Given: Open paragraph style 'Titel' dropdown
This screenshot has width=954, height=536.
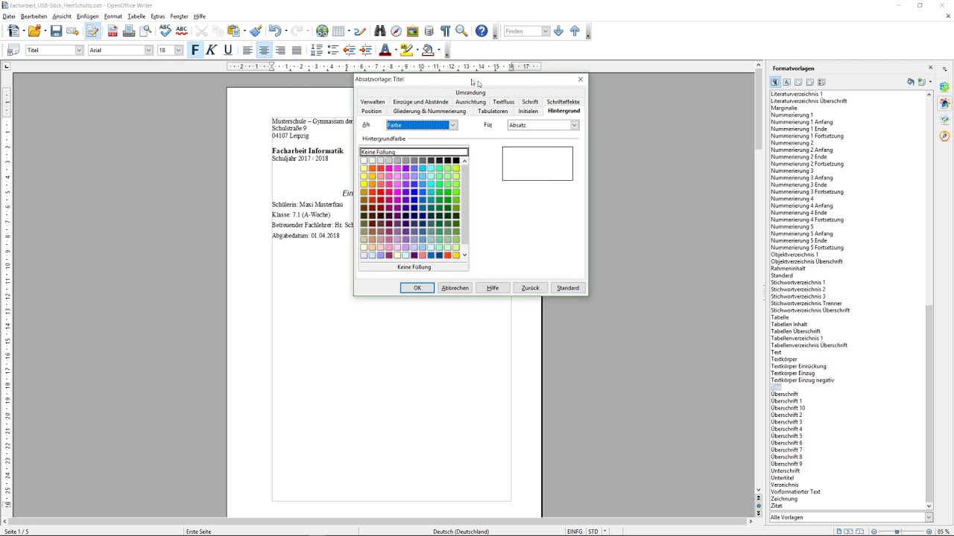Looking at the screenshot, I should pyautogui.click(x=79, y=50).
